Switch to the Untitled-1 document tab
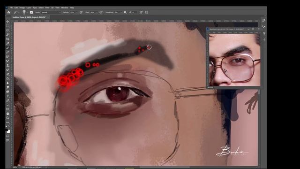This screenshot has height=169, width=300. [x=29, y=17]
